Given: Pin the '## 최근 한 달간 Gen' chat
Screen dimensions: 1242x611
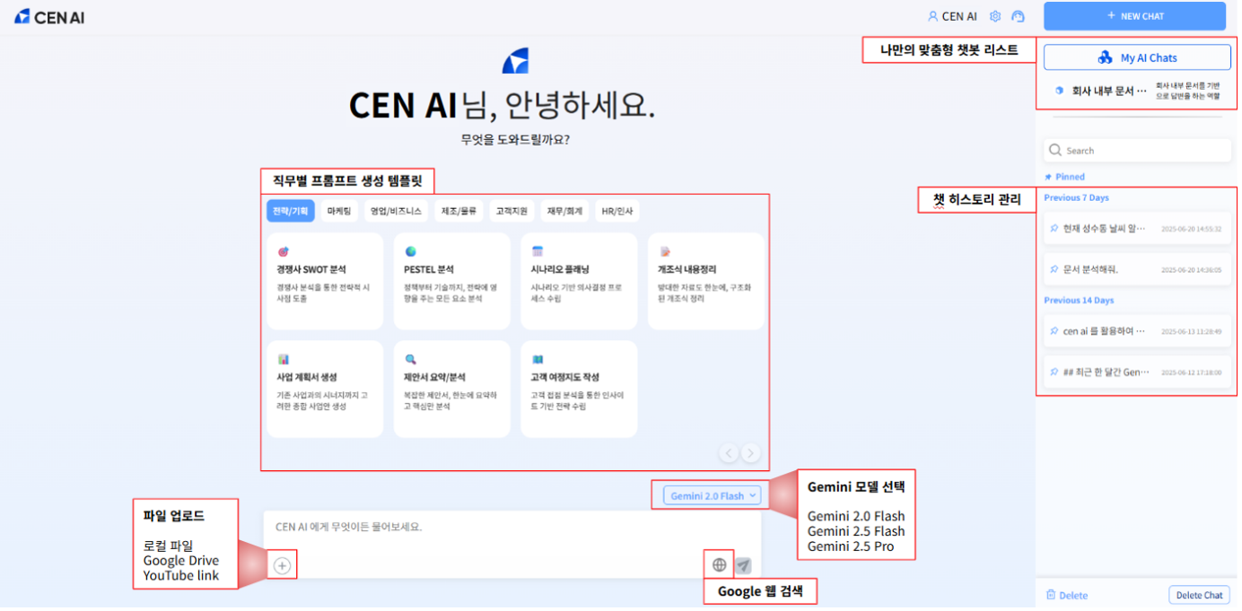Looking at the screenshot, I should click(x=1054, y=371).
